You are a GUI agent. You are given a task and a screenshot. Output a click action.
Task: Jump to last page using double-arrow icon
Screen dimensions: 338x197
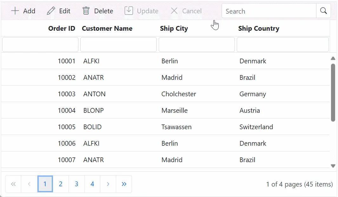[x=124, y=184]
